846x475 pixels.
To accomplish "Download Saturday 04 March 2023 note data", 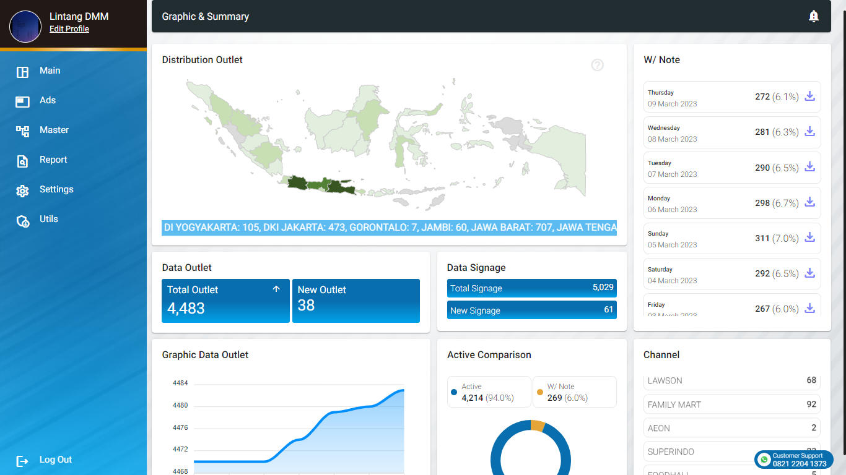I will [809, 273].
